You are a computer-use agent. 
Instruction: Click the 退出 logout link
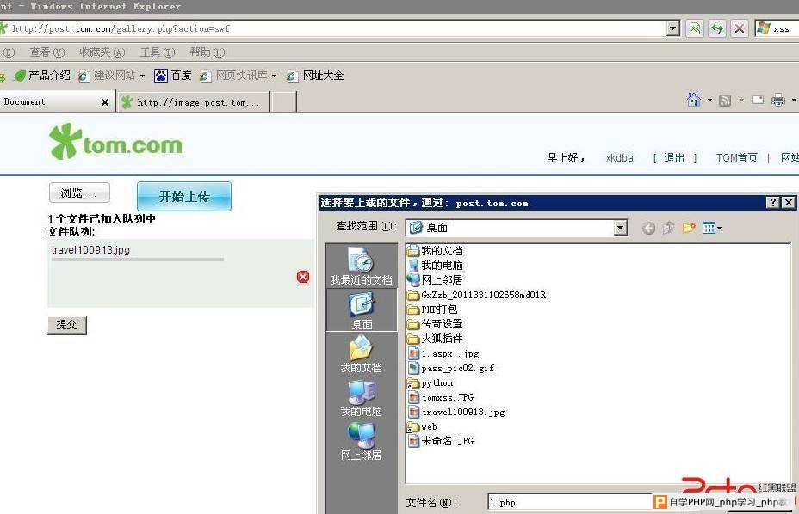pyautogui.click(x=673, y=158)
